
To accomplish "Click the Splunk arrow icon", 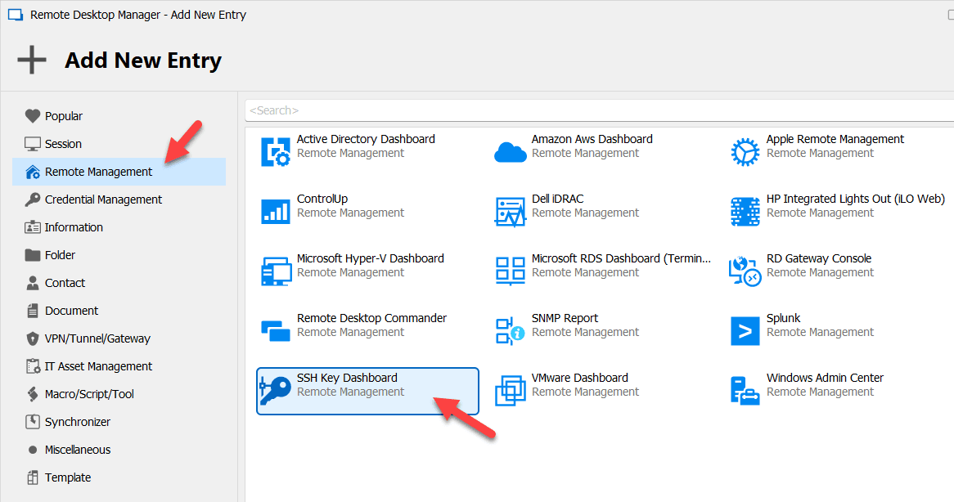I will pos(745,330).
